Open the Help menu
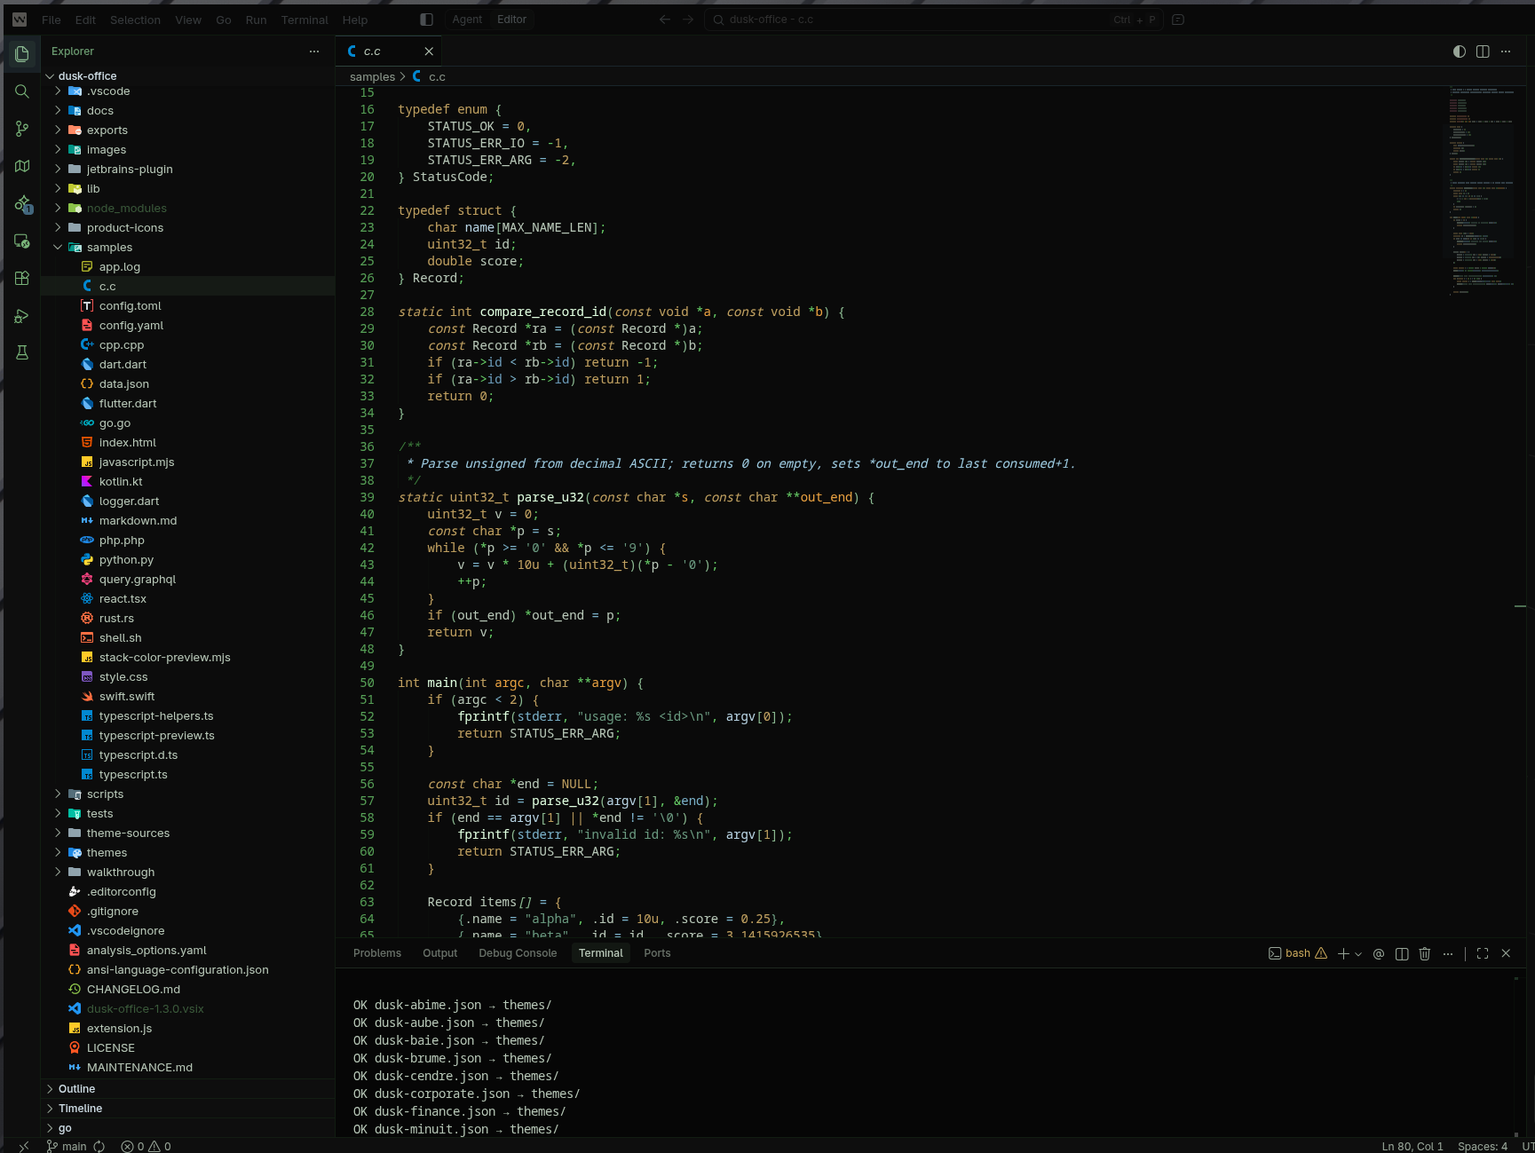Image resolution: width=1535 pixels, height=1153 pixels. 355,20
